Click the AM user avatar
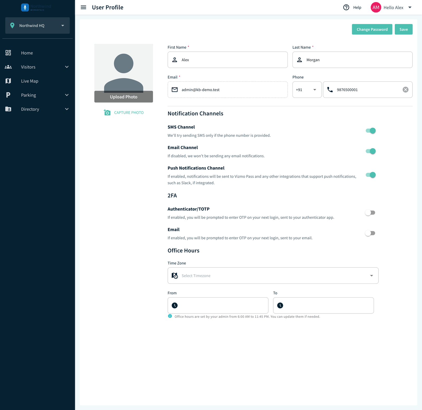The height and width of the screenshot is (410, 422). [376, 7]
